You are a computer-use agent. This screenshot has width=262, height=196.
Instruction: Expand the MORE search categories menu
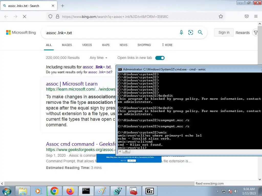(x=167, y=45)
